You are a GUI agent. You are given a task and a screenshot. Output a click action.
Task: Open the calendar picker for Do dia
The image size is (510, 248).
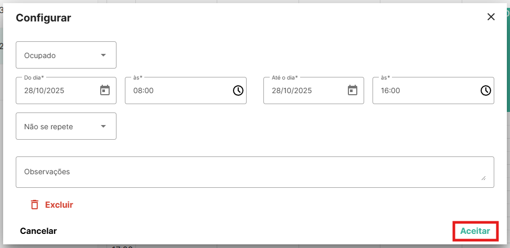(x=105, y=91)
